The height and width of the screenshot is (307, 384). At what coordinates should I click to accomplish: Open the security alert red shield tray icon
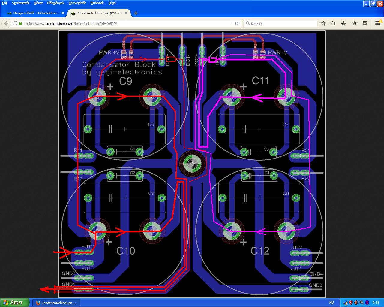point(351,303)
